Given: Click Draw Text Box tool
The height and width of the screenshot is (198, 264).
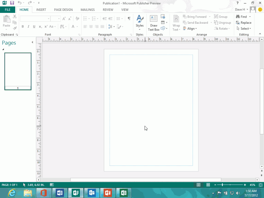Looking at the screenshot, I should (154, 23).
